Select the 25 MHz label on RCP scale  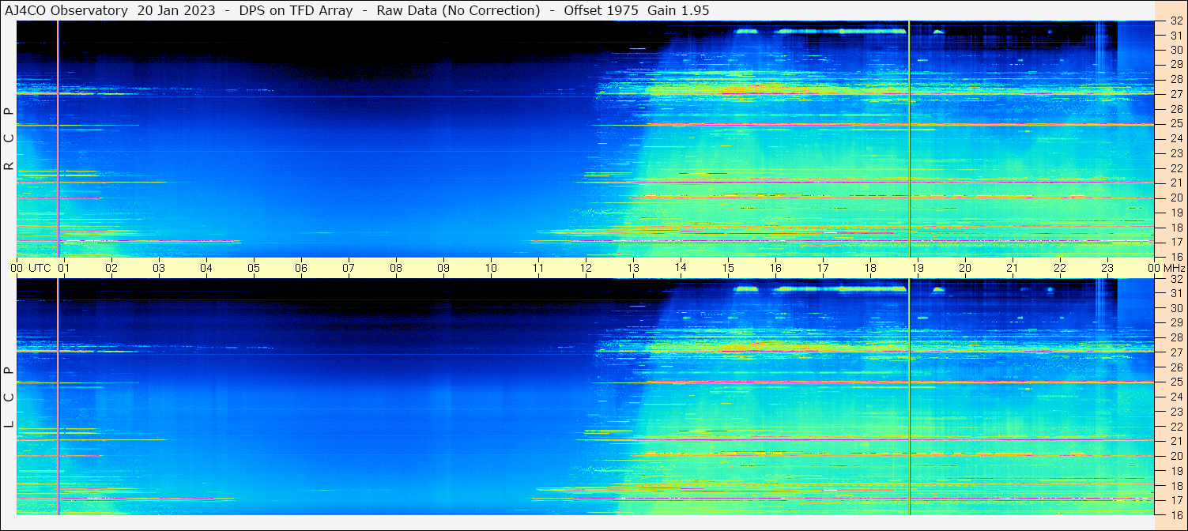click(1176, 124)
